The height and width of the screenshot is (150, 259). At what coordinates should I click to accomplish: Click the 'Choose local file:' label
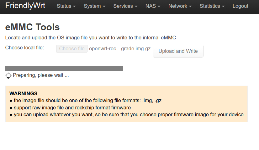tap(25, 48)
